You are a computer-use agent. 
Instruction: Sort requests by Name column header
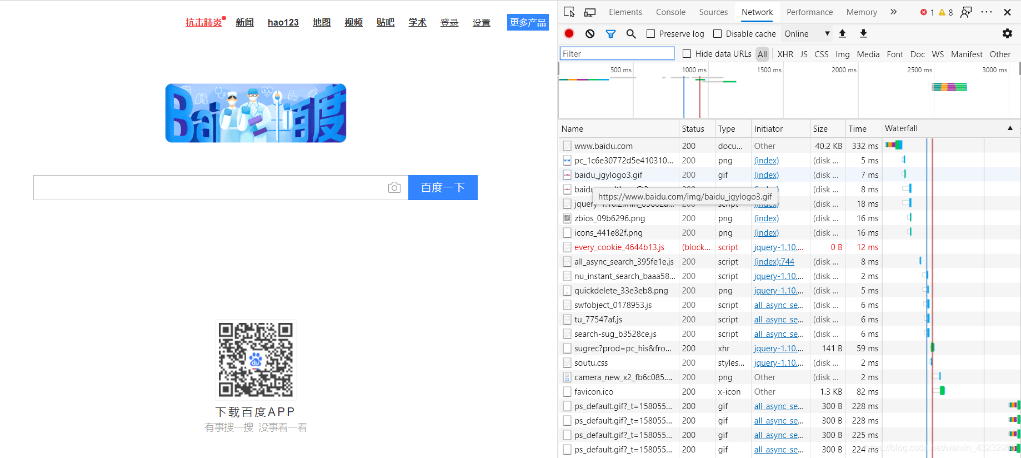coord(618,128)
